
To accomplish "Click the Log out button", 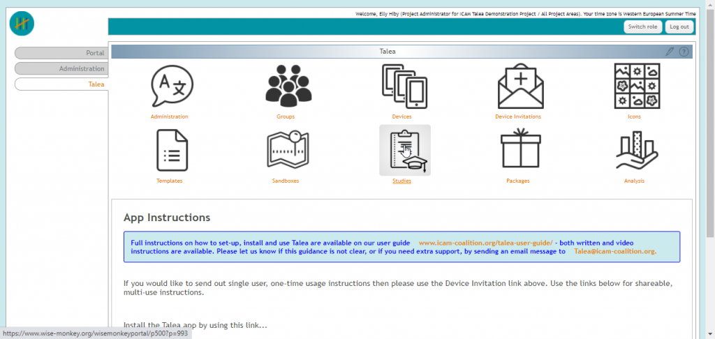I will point(679,27).
